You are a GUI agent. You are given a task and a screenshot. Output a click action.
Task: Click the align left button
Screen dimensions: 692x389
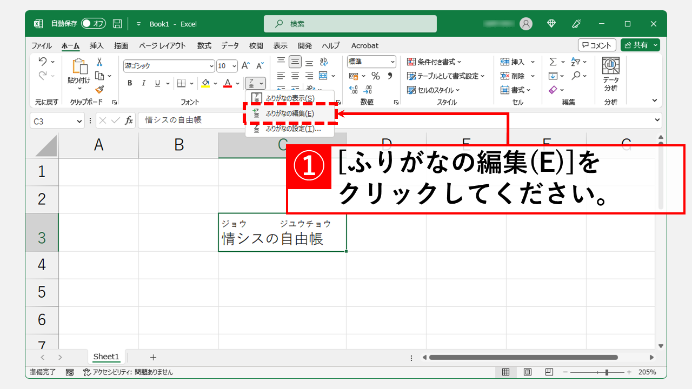coord(281,76)
